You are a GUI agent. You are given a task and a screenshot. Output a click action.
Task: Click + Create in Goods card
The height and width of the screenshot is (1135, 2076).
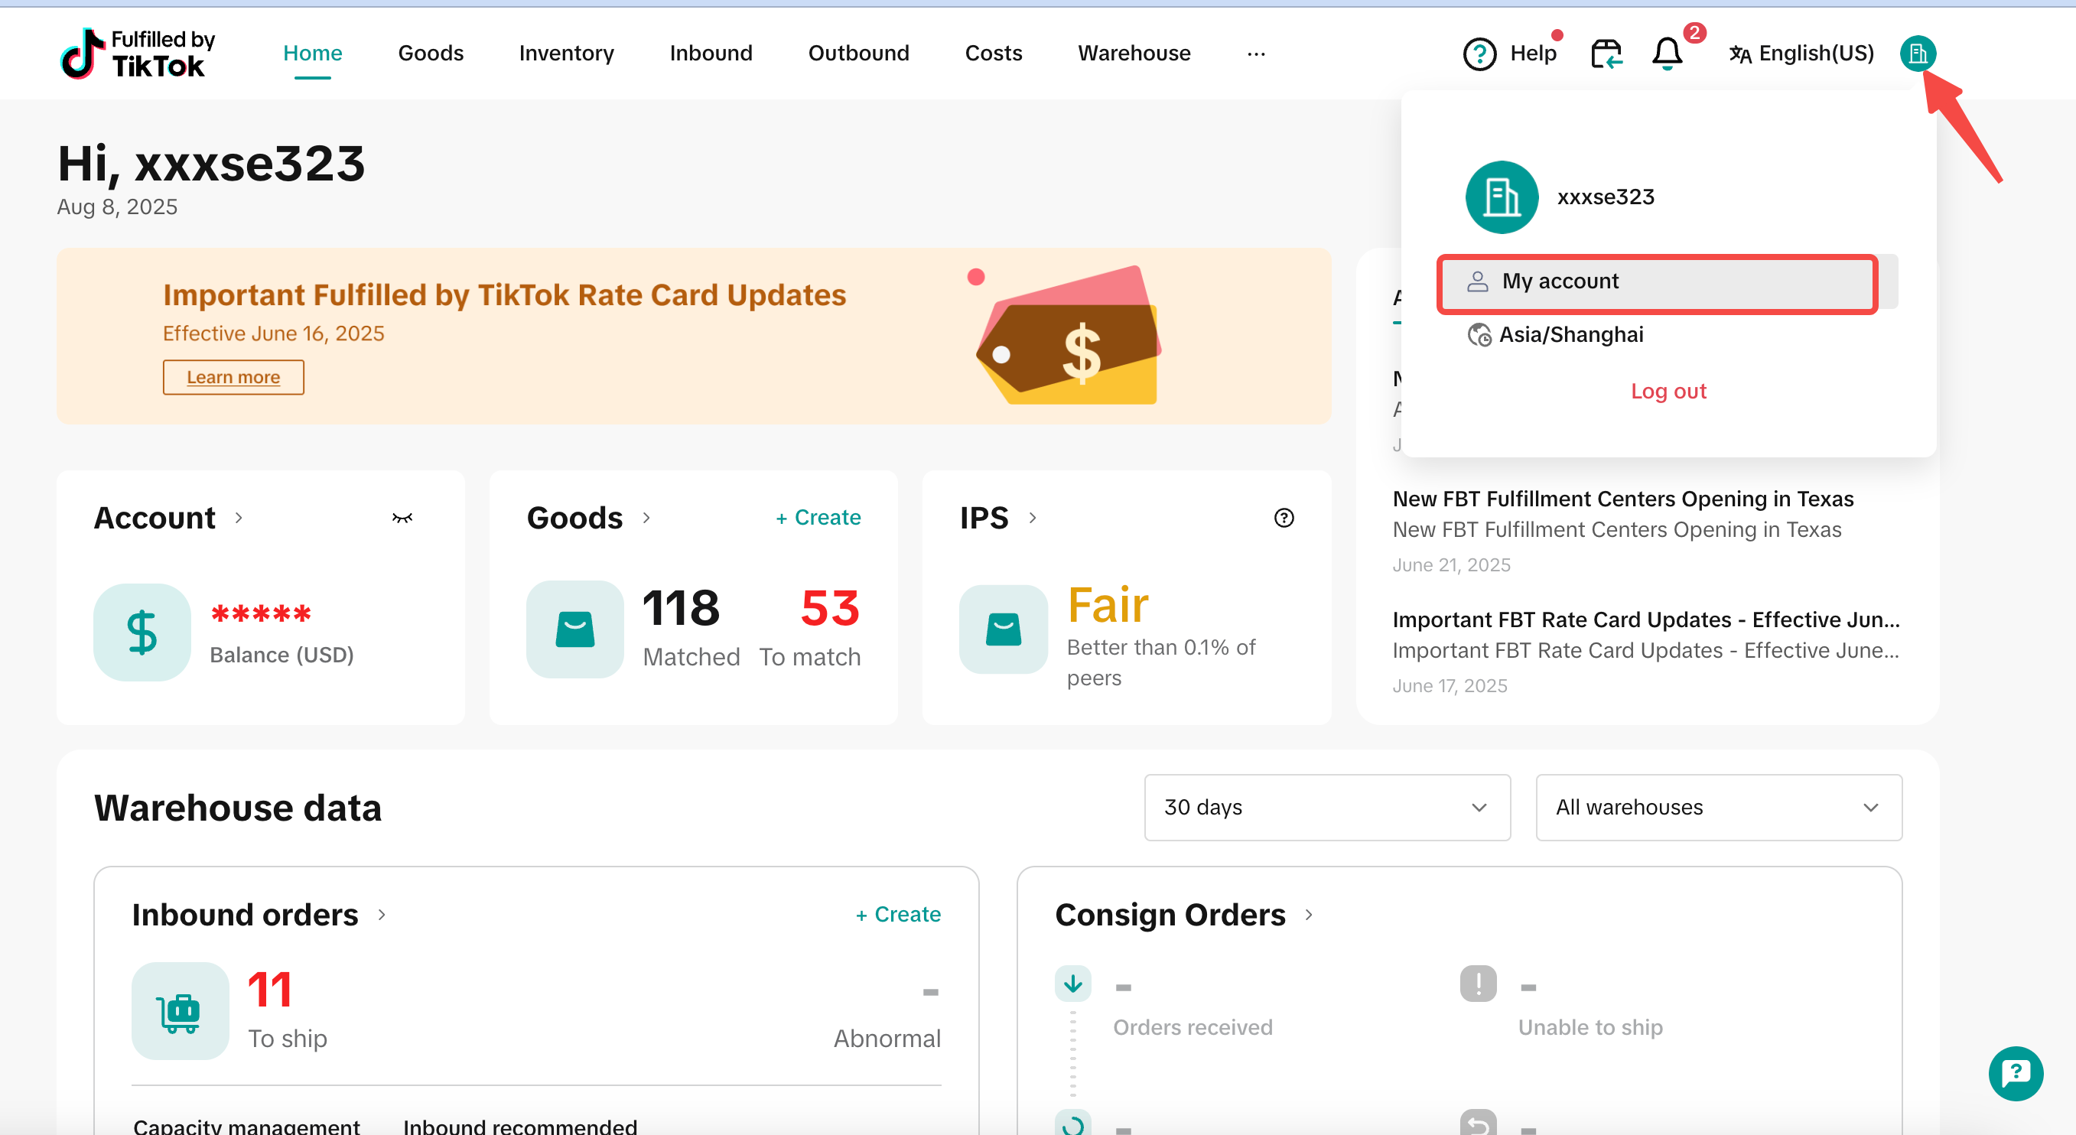tap(818, 517)
